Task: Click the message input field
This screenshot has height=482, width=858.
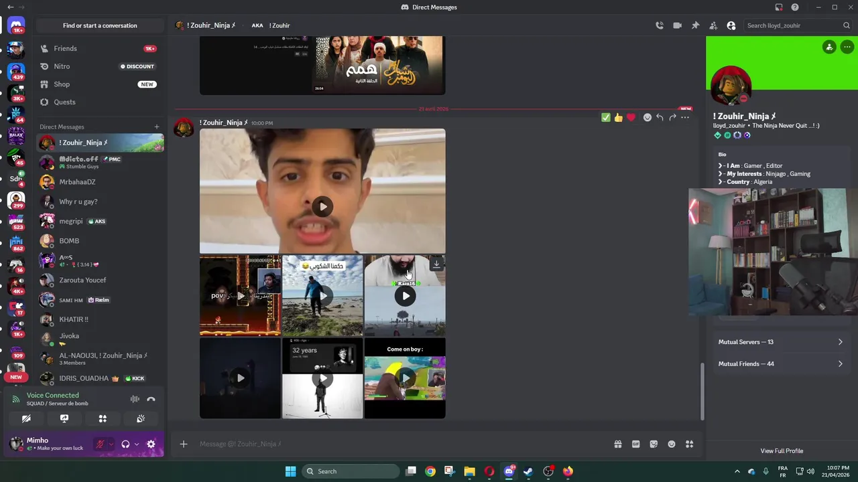Action: pyautogui.click(x=402, y=444)
